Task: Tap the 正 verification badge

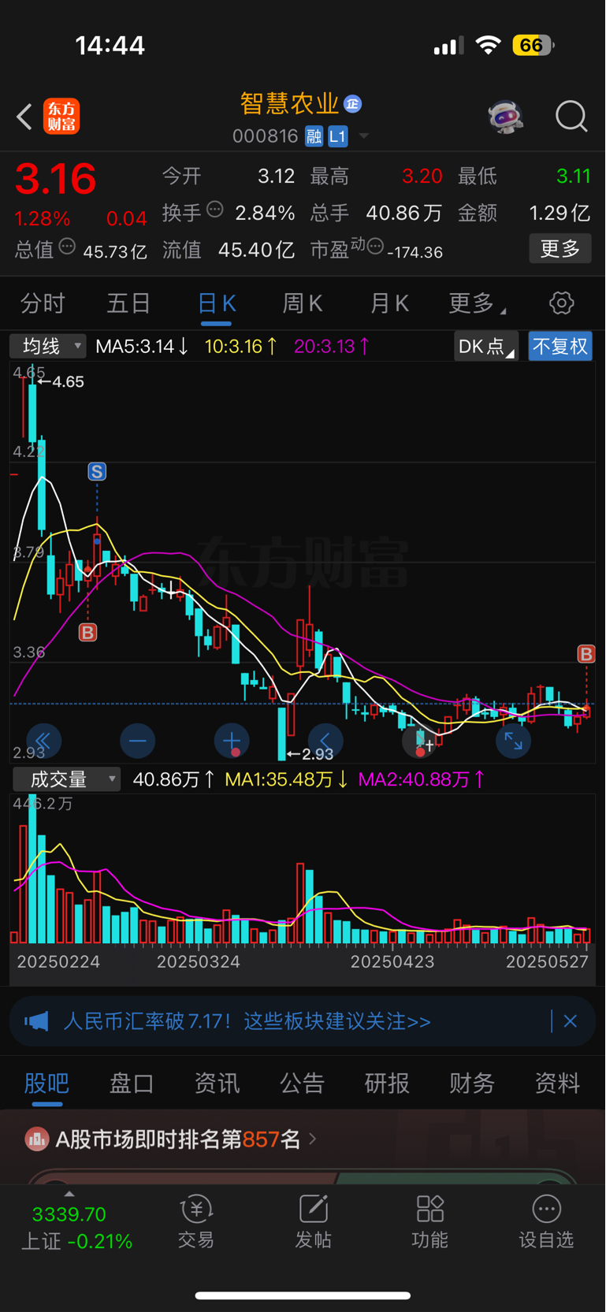Action: (353, 104)
